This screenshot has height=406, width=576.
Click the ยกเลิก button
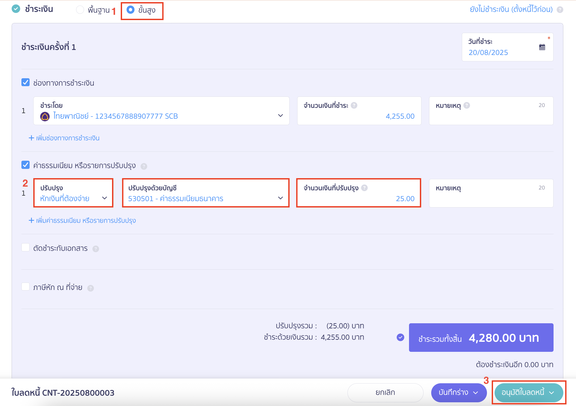tap(385, 393)
